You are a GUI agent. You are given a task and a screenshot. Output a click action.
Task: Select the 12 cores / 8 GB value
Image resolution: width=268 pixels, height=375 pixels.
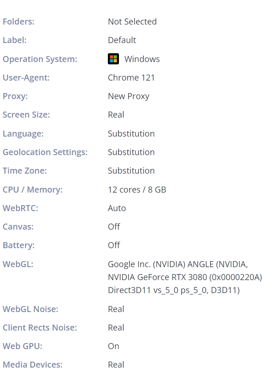[137, 190]
